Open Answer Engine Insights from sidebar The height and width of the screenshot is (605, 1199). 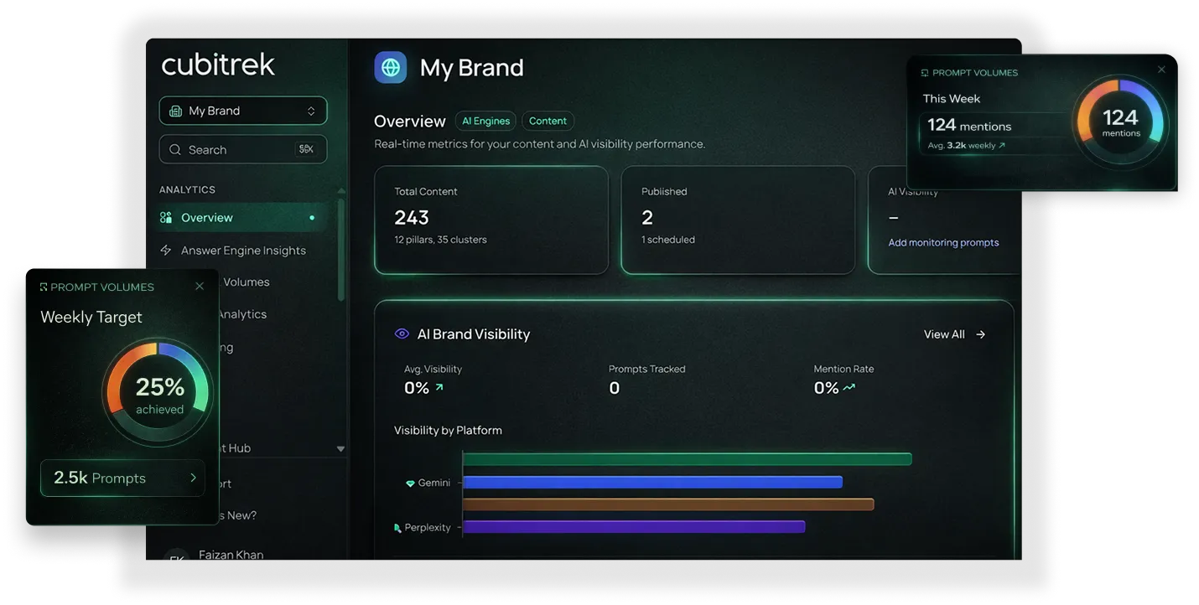click(243, 251)
